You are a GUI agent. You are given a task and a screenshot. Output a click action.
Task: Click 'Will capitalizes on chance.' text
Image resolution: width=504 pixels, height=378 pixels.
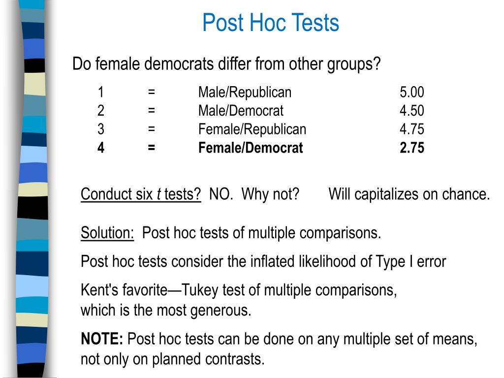click(409, 194)
